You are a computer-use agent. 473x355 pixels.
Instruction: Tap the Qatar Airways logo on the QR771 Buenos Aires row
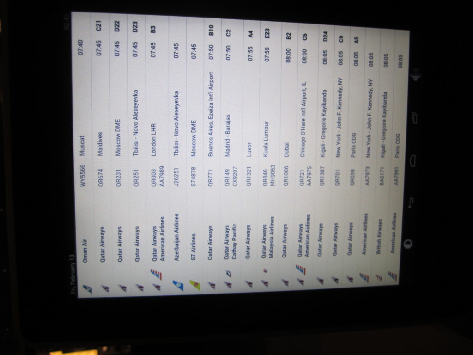(x=212, y=285)
